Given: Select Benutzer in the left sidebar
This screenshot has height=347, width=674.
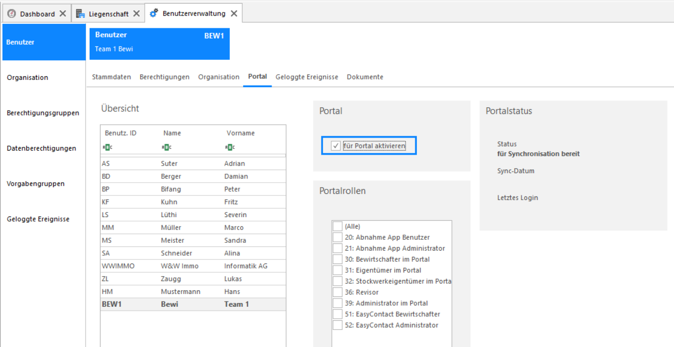Looking at the screenshot, I should click(43, 42).
